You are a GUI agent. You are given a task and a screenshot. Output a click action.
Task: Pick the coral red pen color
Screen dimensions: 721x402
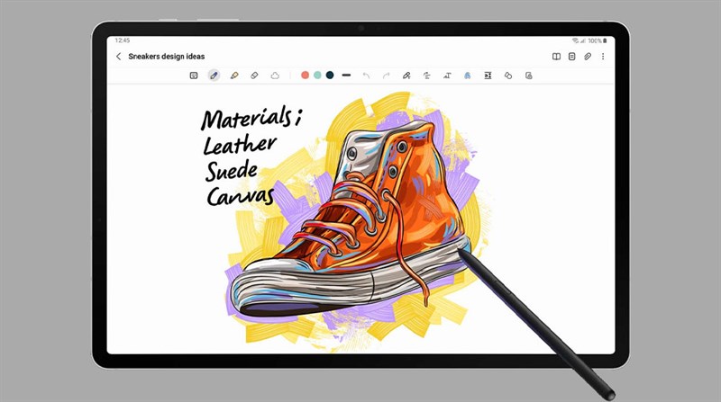coord(306,76)
